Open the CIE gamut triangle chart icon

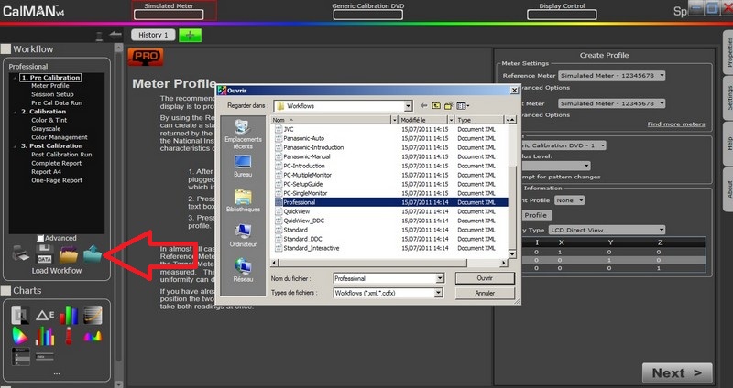click(x=19, y=336)
